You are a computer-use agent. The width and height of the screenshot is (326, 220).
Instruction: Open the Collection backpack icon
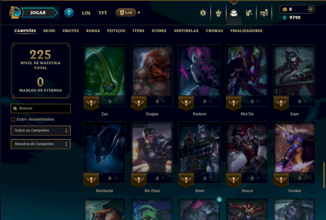(233, 13)
